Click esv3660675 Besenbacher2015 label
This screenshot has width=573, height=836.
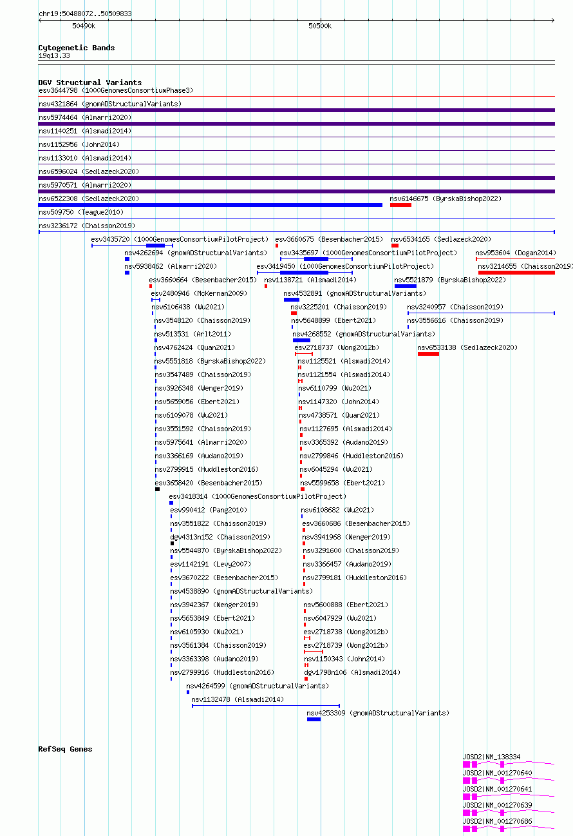pos(329,239)
